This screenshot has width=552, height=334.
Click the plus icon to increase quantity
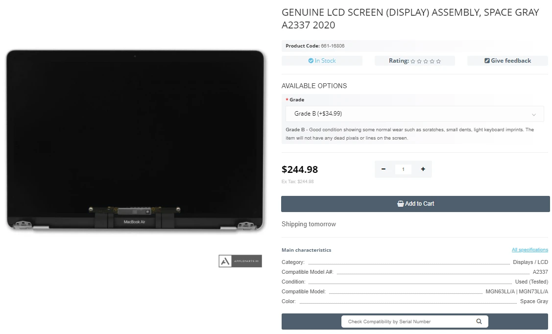tap(422, 169)
